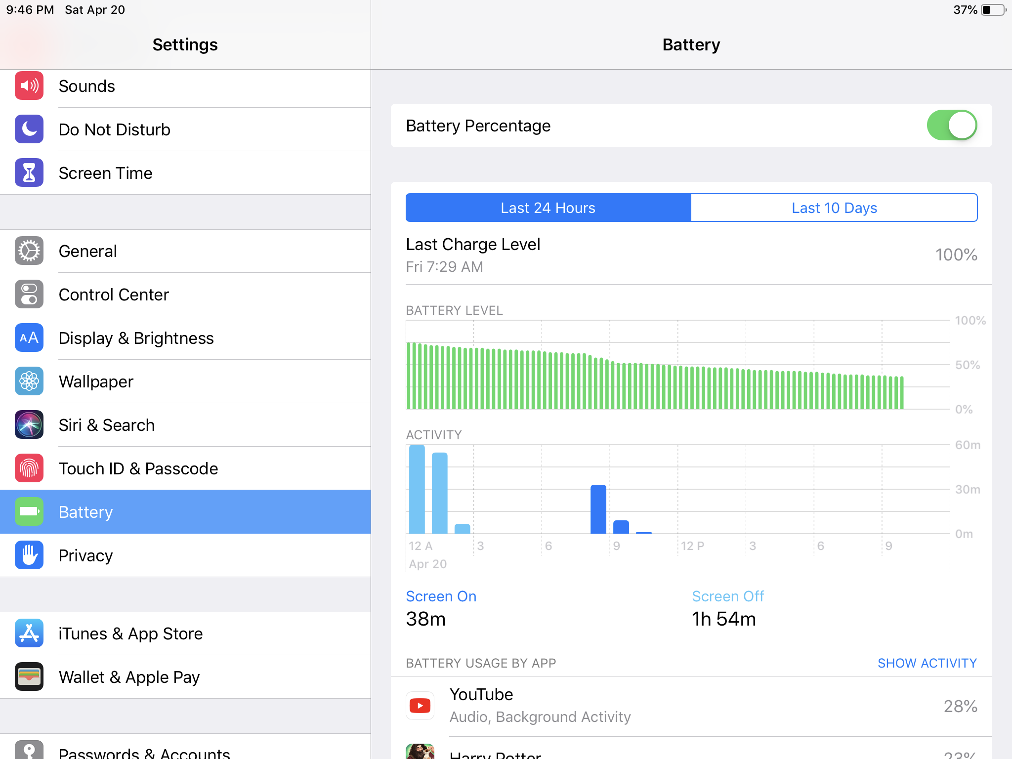Image resolution: width=1012 pixels, height=759 pixels.
Task: Open Control Center settings
Action: (185, 295)
